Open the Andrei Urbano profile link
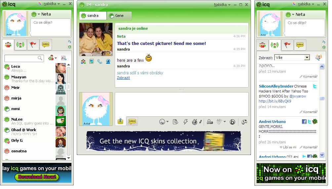 (x=272, y=122)
